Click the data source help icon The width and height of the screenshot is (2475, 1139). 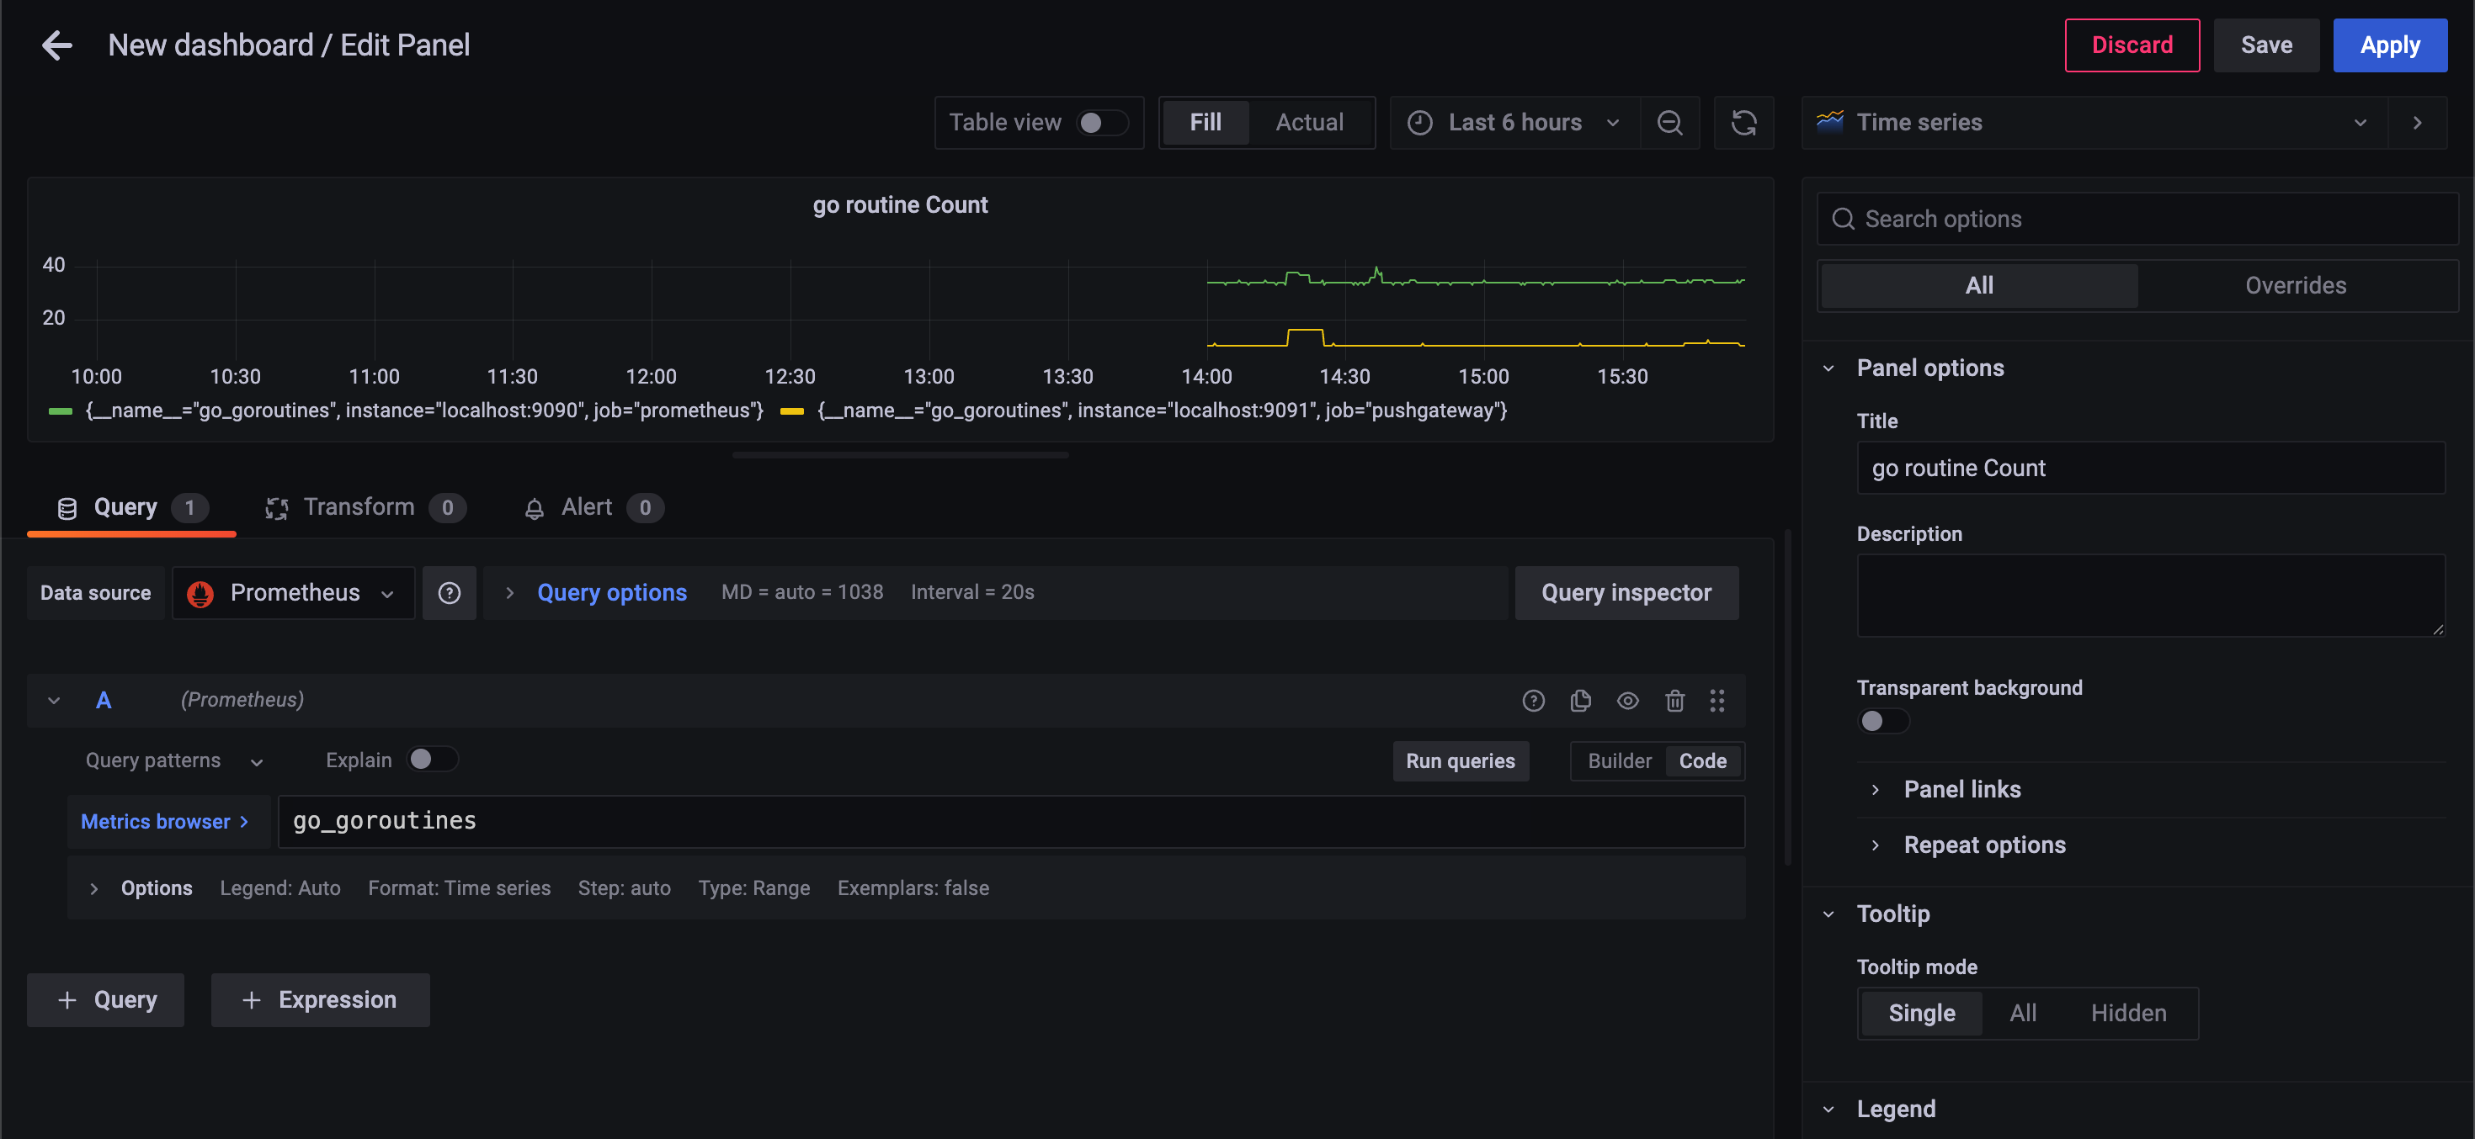pos(449,592)
